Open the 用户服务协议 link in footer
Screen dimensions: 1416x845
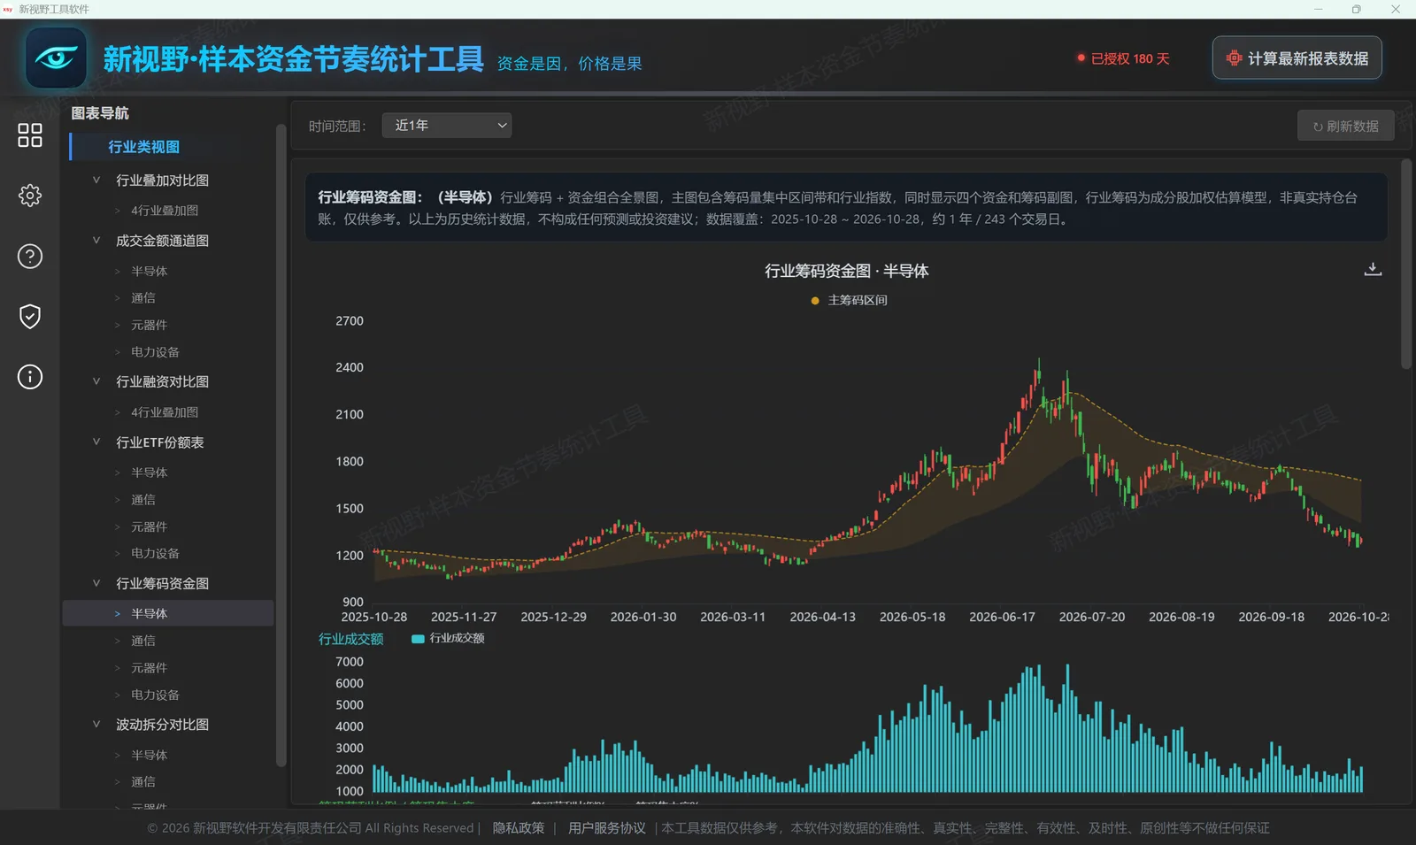(607, 828)
